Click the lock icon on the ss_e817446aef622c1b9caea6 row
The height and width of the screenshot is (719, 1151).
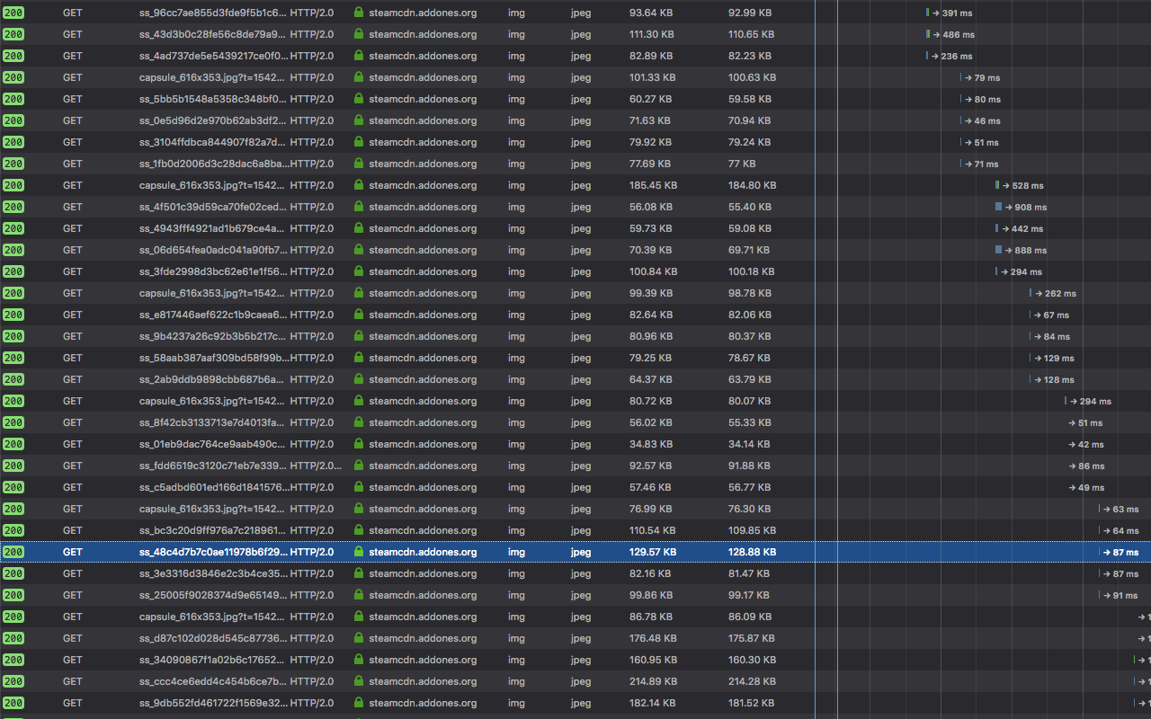point(357,315)
